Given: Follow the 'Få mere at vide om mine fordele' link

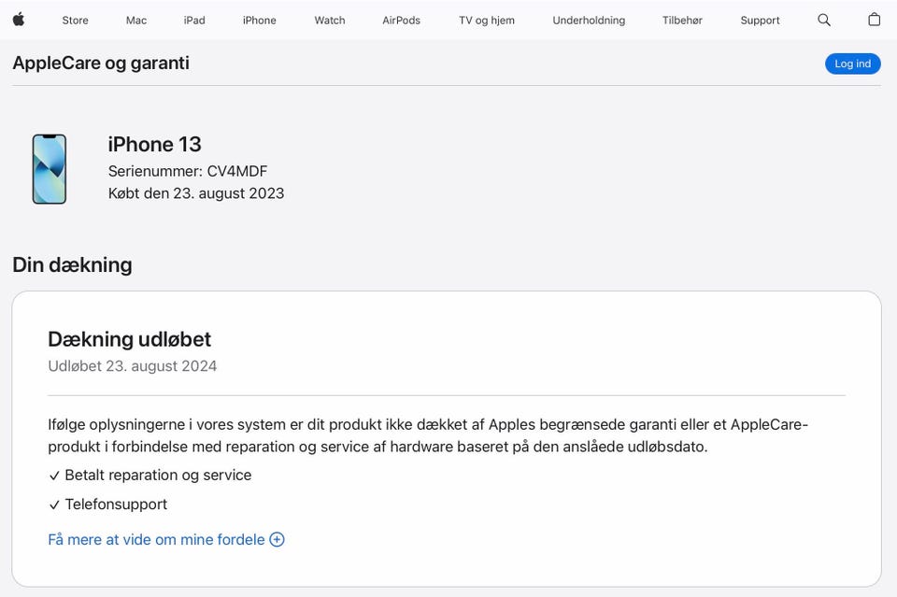Looking at the screenshot, I should [156, 539].
